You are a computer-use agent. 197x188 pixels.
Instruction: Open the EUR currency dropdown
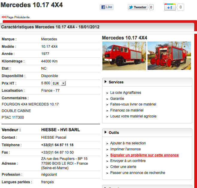(x=59, y=83)
